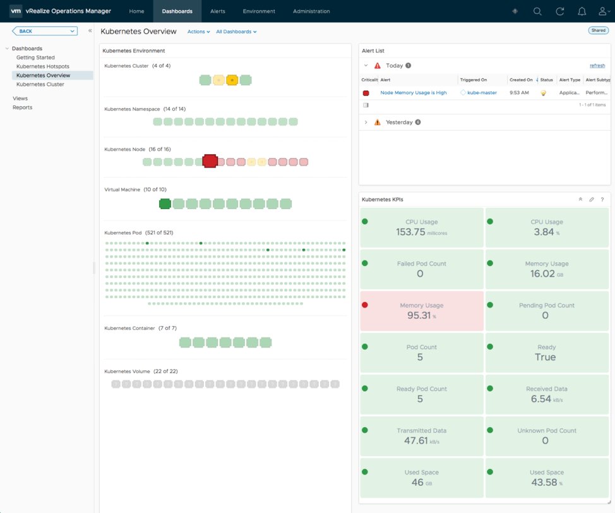Open the All Dashboards dropdown

pos(236,32)
